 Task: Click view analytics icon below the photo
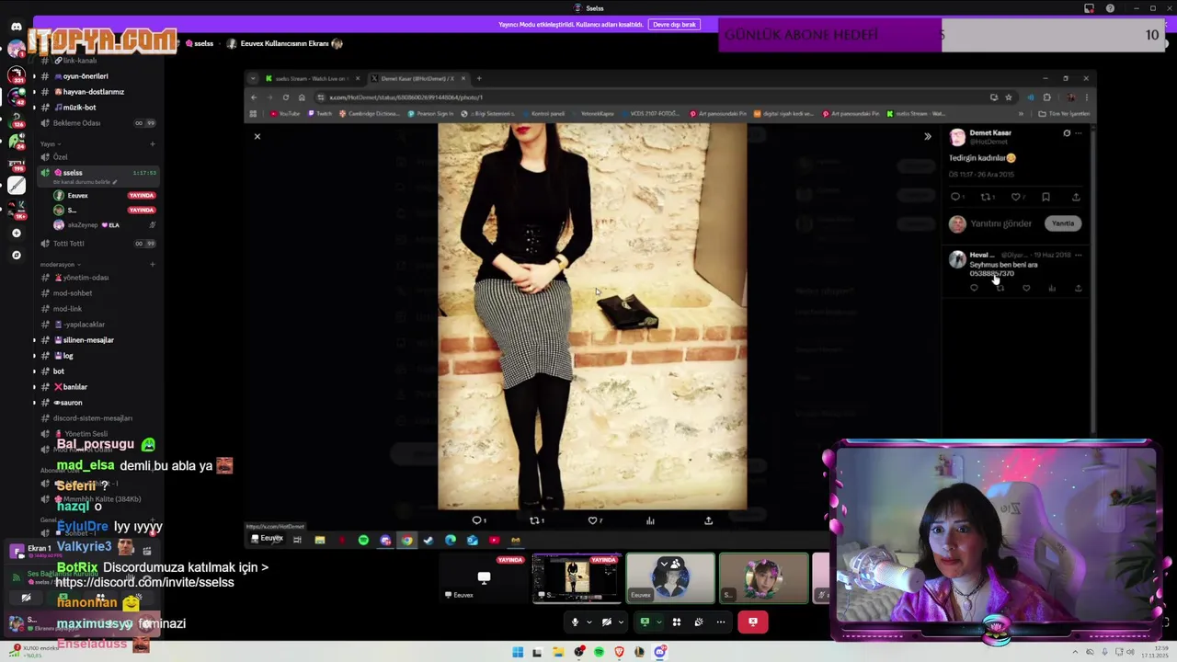650,520
